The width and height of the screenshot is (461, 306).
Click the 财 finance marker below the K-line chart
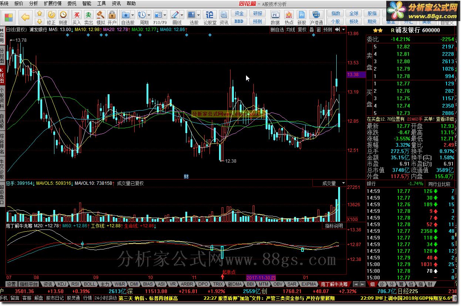pos(186,177)
